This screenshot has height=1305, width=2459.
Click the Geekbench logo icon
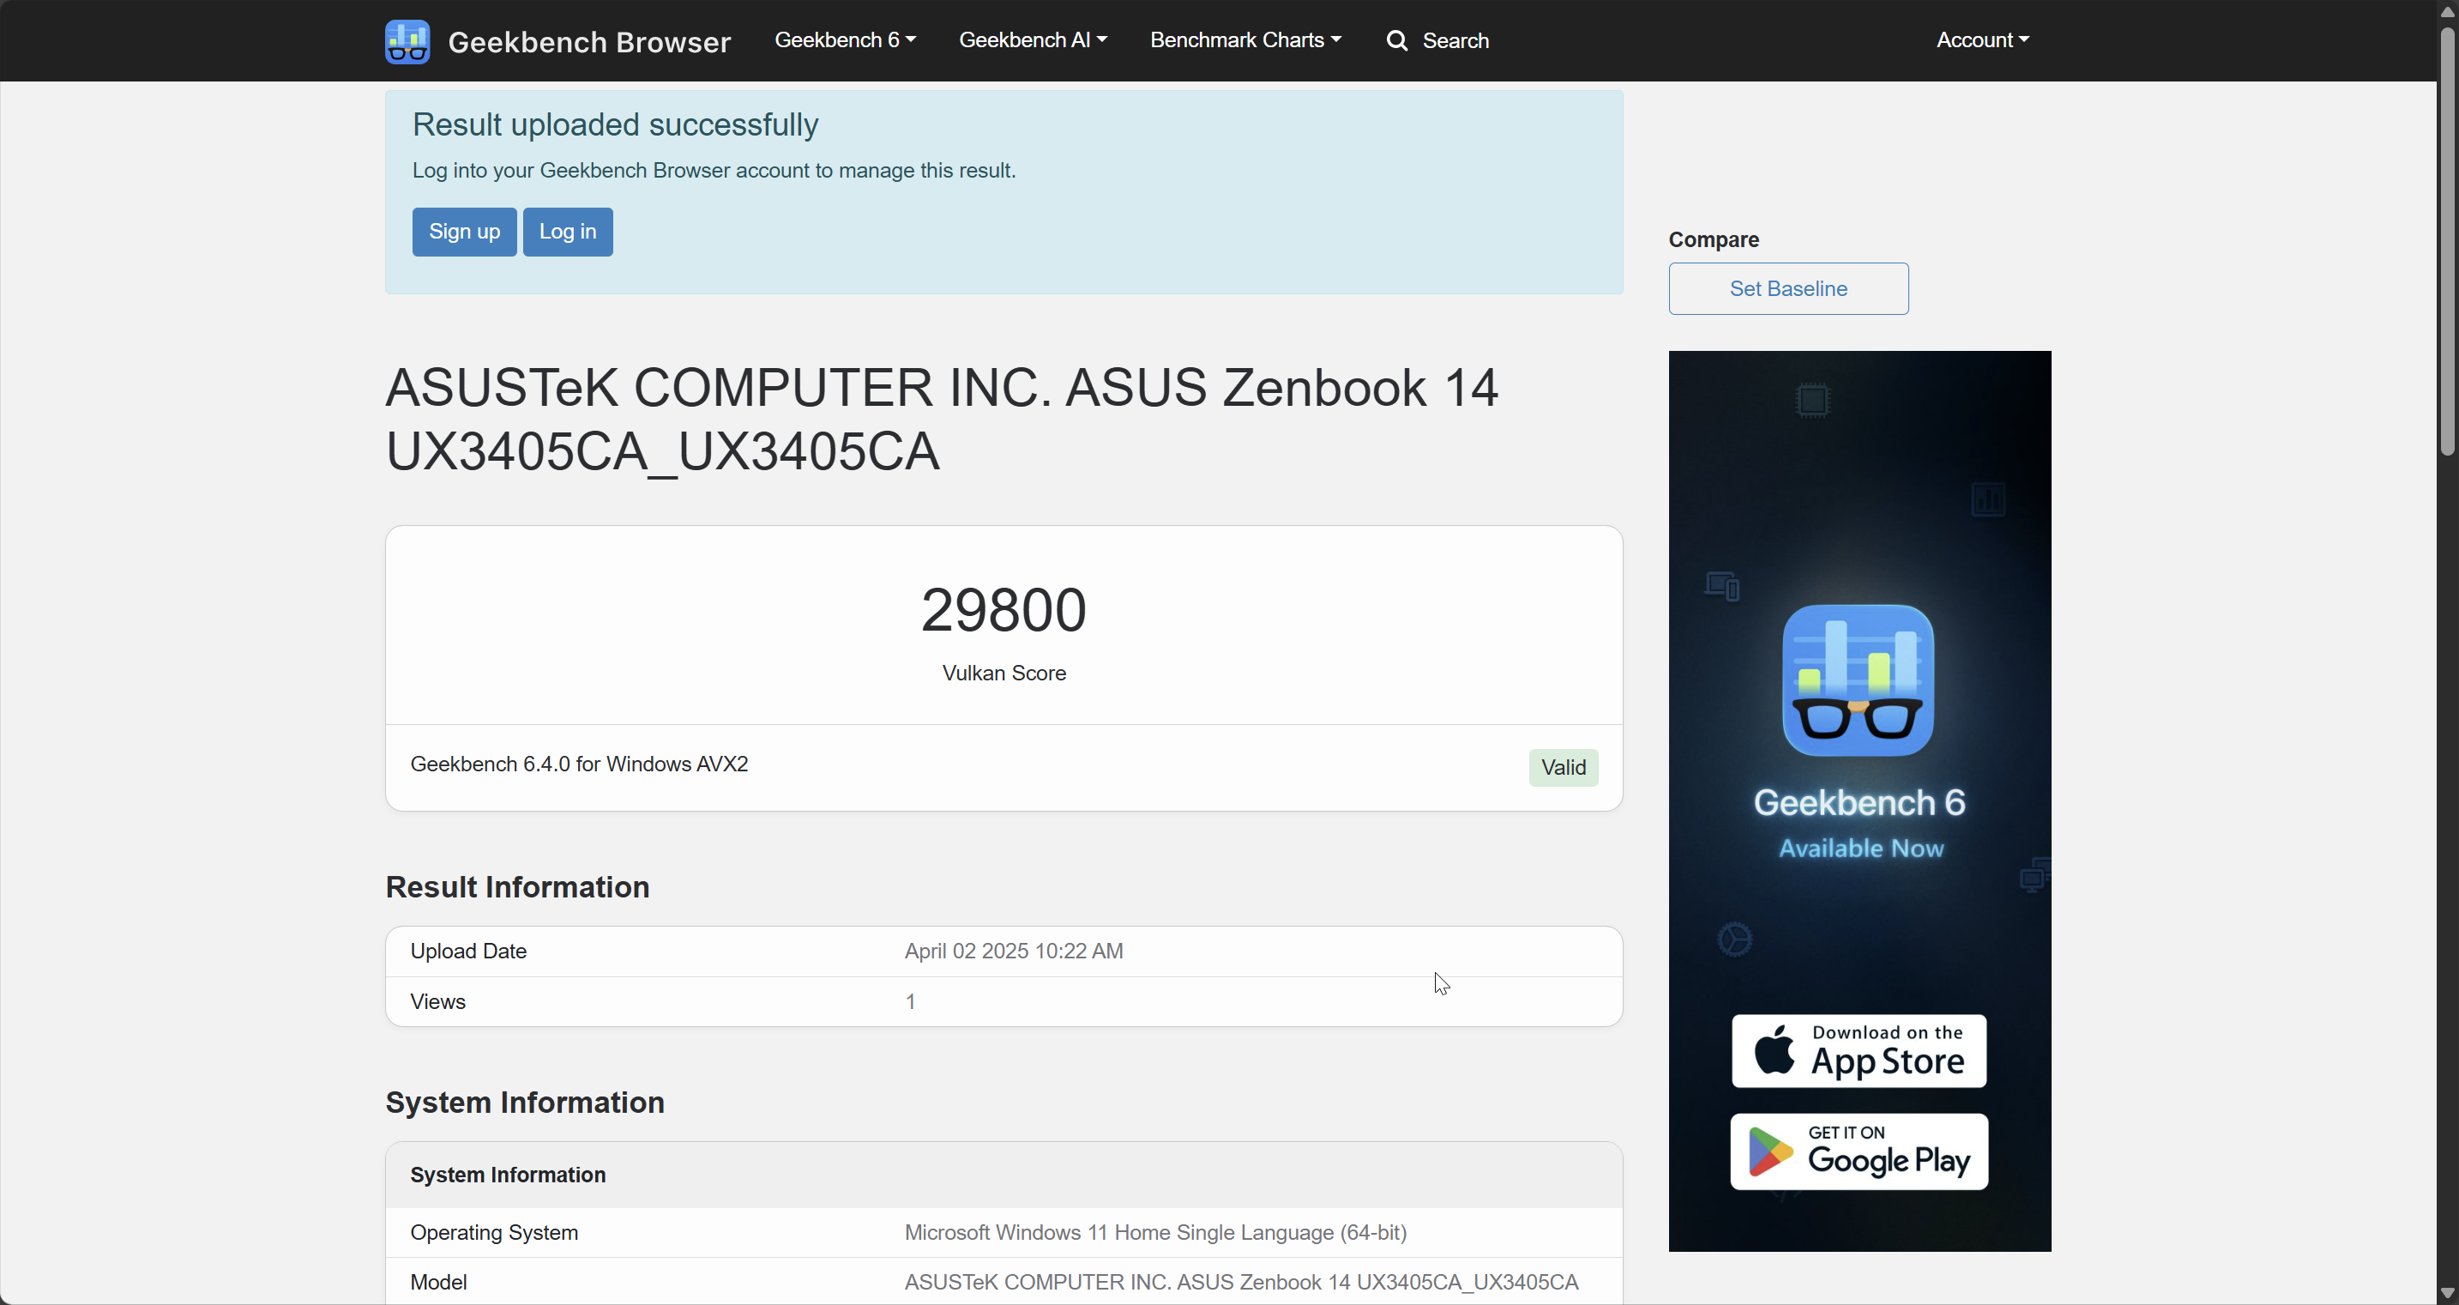(x=407, y=41)
